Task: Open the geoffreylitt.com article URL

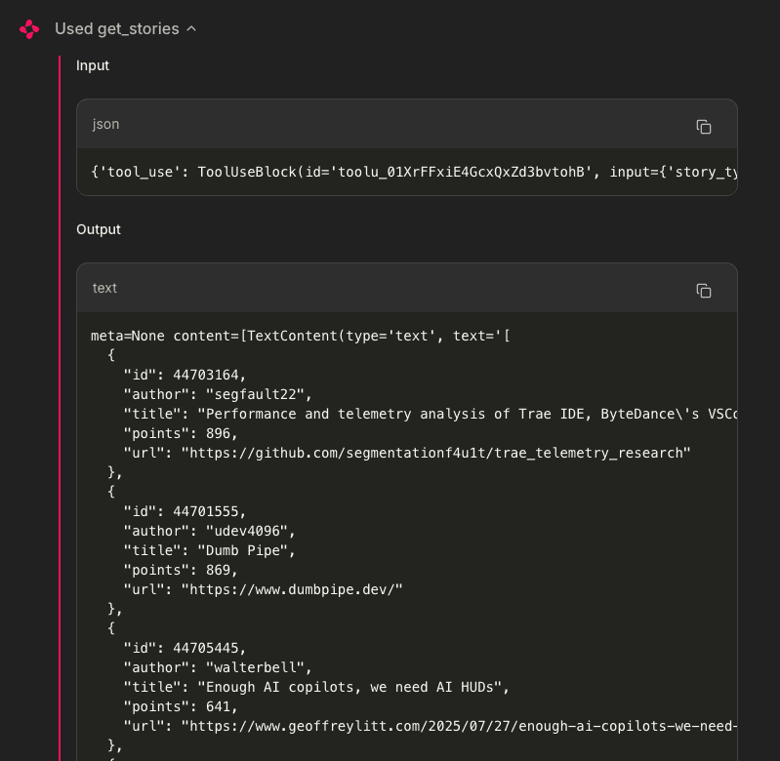Action: [459, 726]
